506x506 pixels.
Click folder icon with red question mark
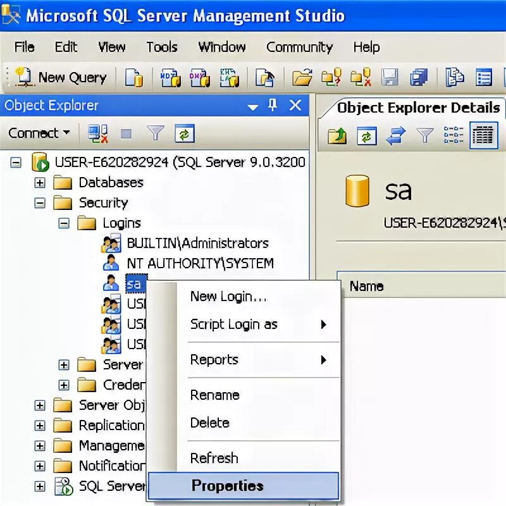[331, 77]
